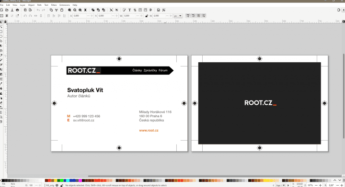The height and width of the screenshot is (187, 345).
Task: Pick the magenta palette swatch
Action: click(x=80, y=180)
